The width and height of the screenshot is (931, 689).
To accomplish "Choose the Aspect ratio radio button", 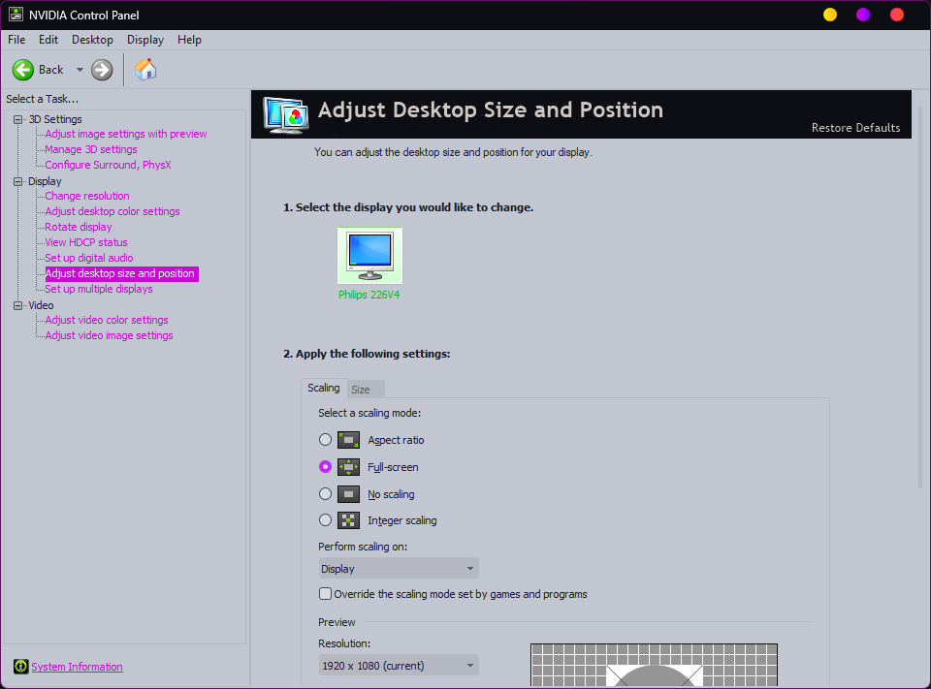I will coord(326,440).
